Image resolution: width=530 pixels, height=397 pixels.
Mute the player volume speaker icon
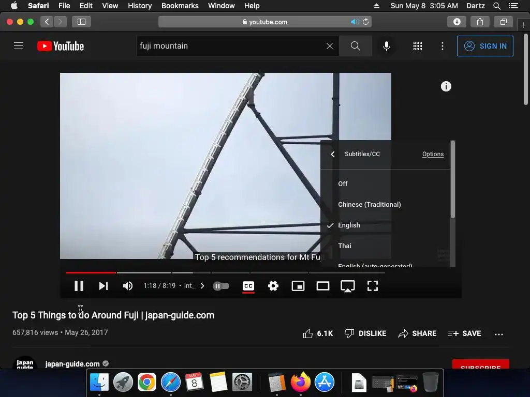[128, 286]
